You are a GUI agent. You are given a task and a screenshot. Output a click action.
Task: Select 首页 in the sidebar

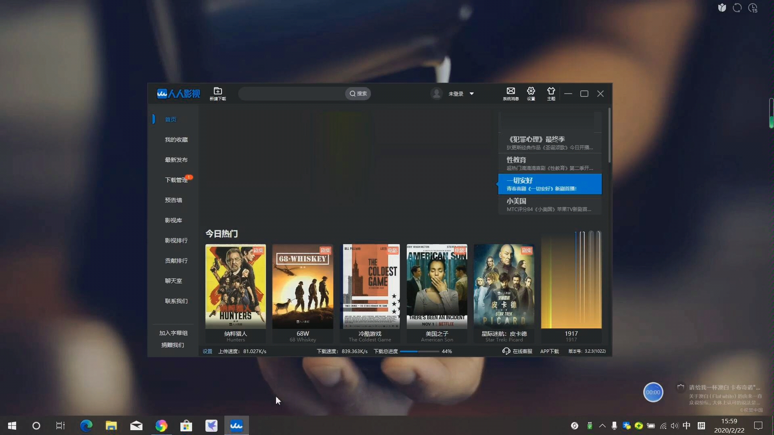tap(170, 119)
